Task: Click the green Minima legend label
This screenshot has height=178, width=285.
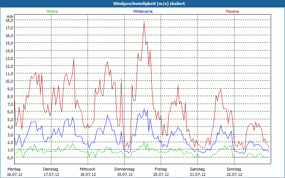Action: [52, 11]
